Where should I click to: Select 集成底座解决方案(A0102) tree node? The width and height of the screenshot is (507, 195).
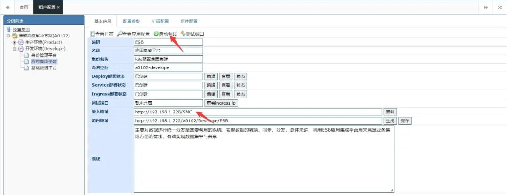(44, 36)
